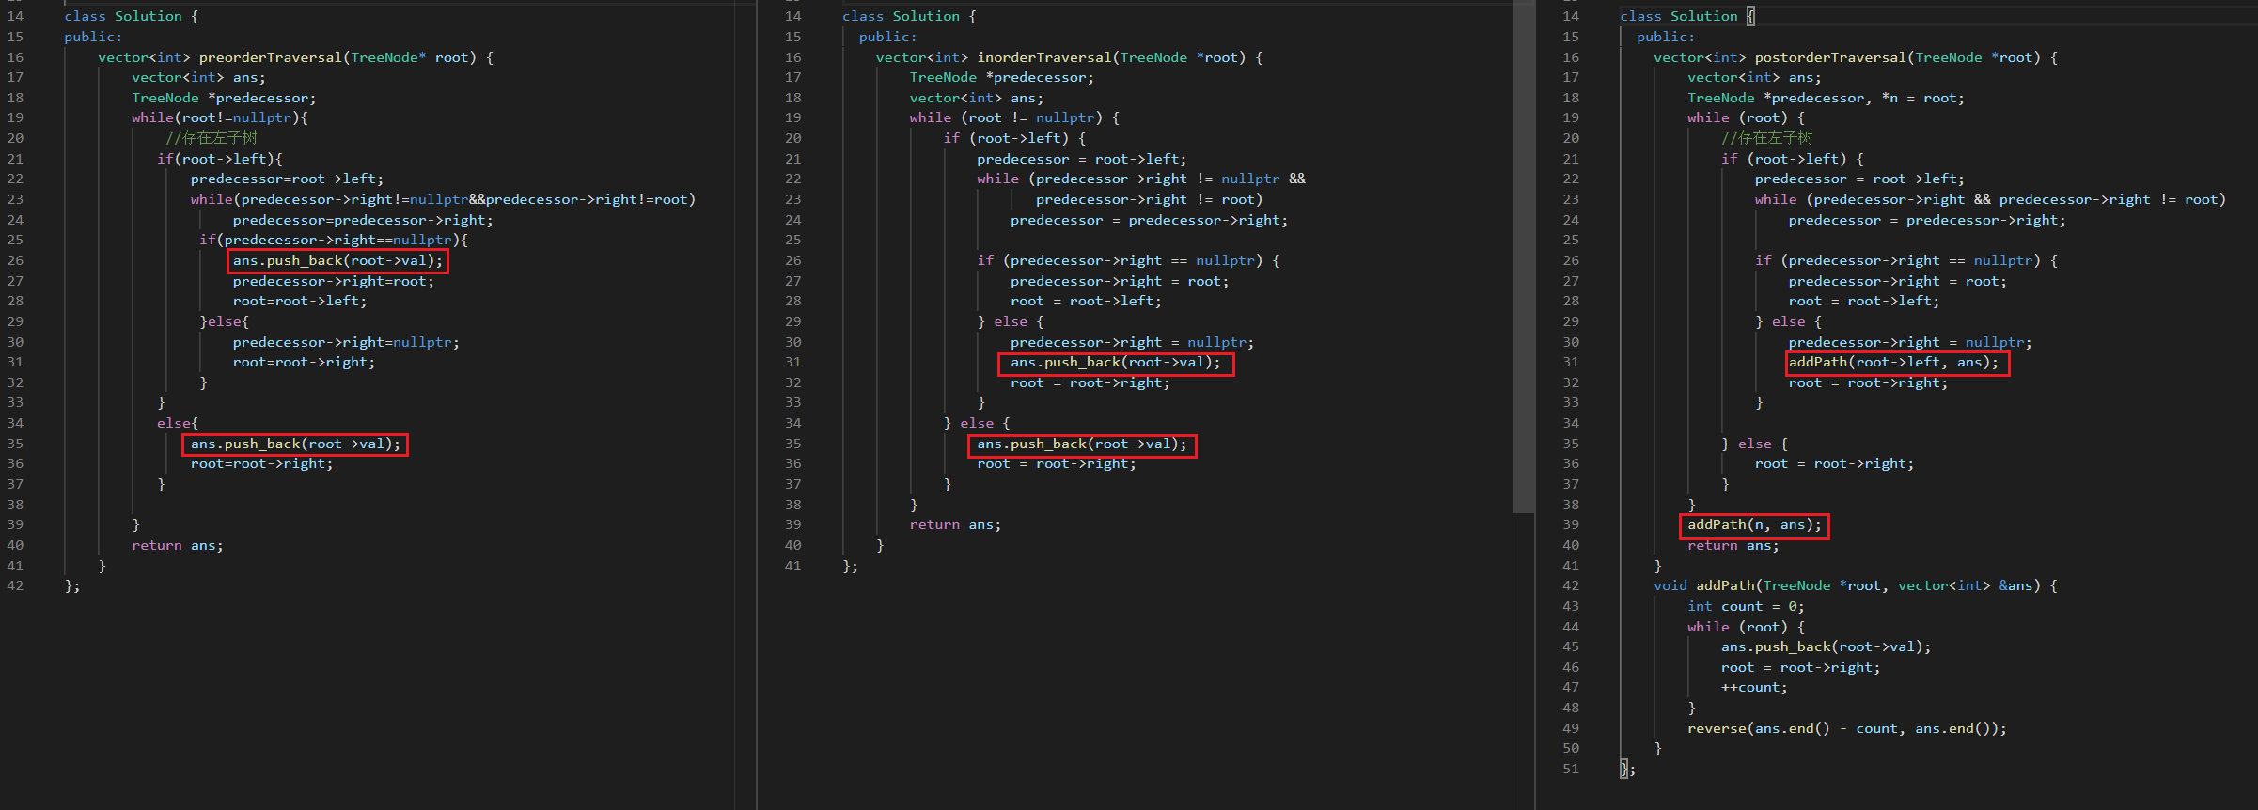Click line number 51 in postorder pane

[x=1571, y=770]
